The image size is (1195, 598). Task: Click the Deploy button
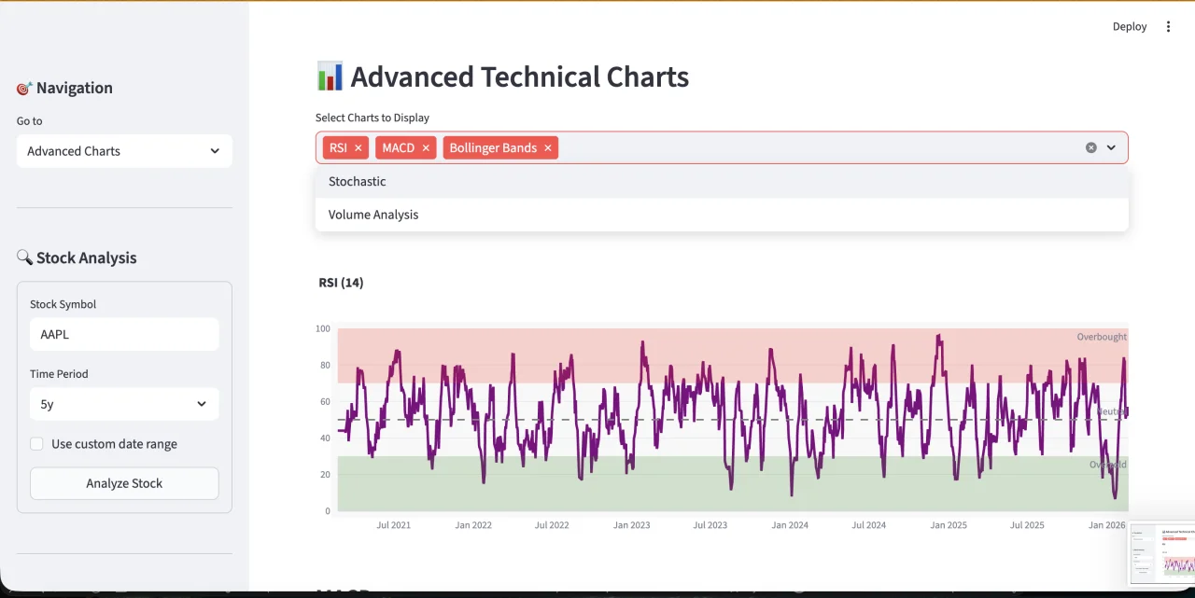tap(1130, 26)
